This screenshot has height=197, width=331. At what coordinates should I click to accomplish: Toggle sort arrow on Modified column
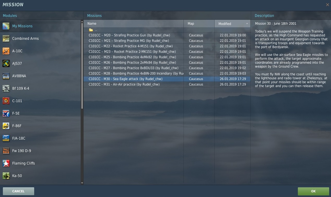pyautogui.click(x=247, y=24)
